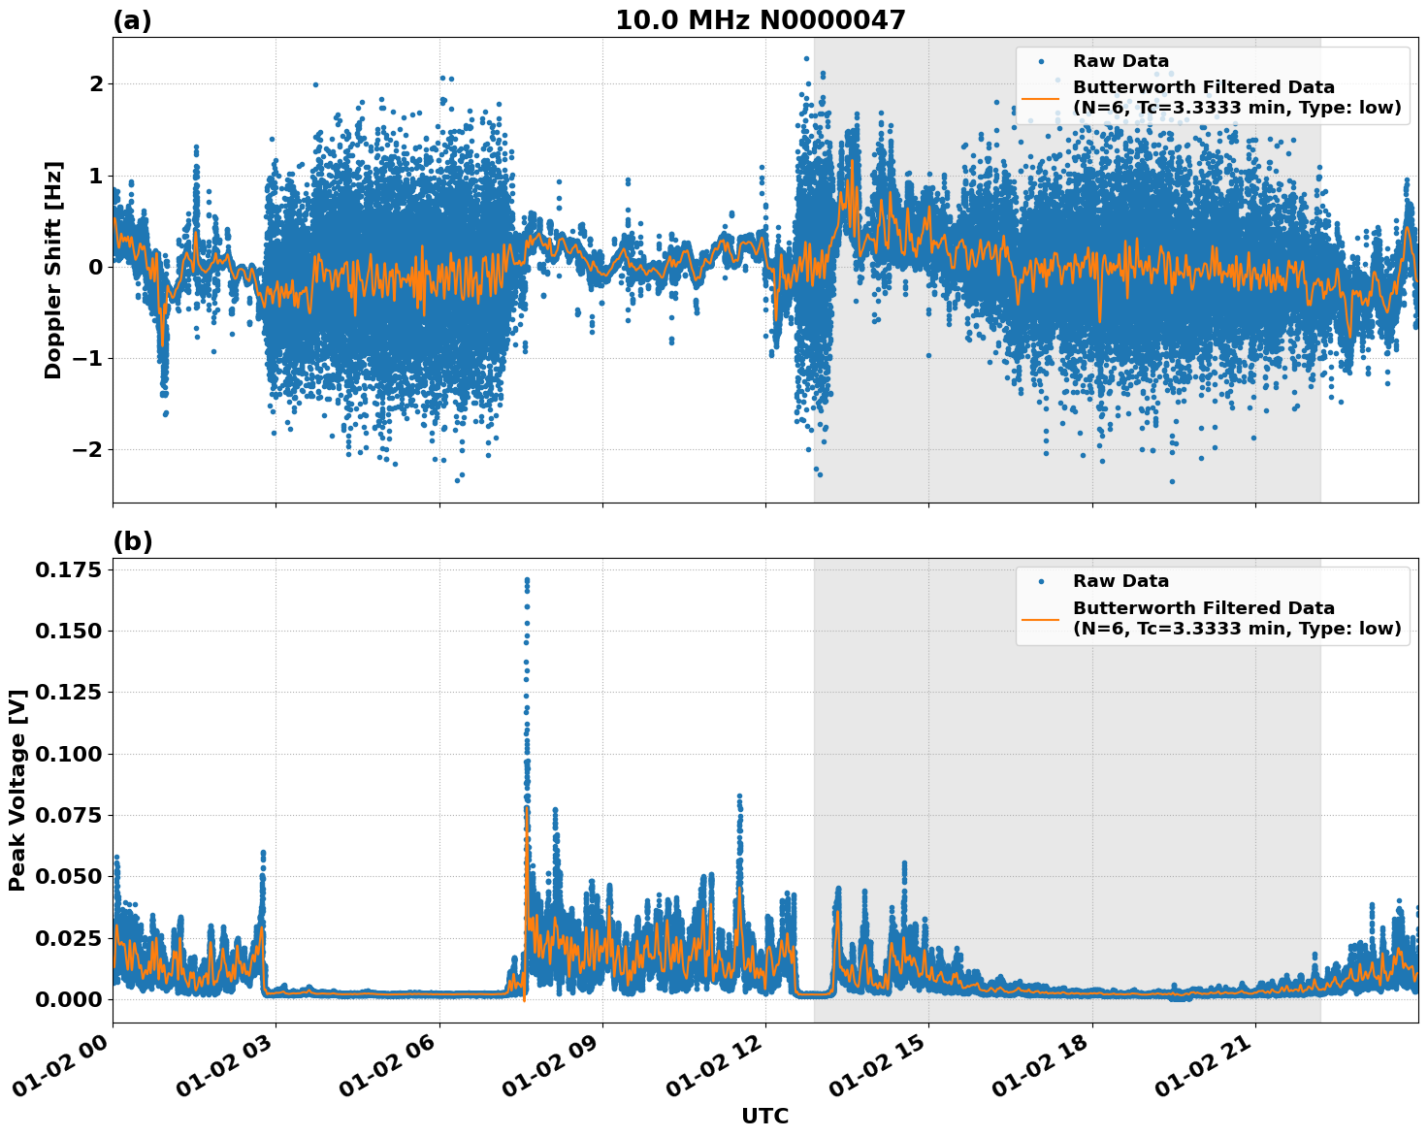Click the subplot label (a)
The width and height of the screenshot is (1428, 1137).
click(x=132, y=18)
